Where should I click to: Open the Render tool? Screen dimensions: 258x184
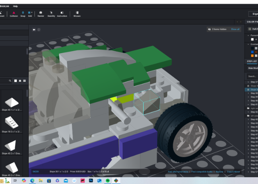pyautogui.click(x=41, y=14)
